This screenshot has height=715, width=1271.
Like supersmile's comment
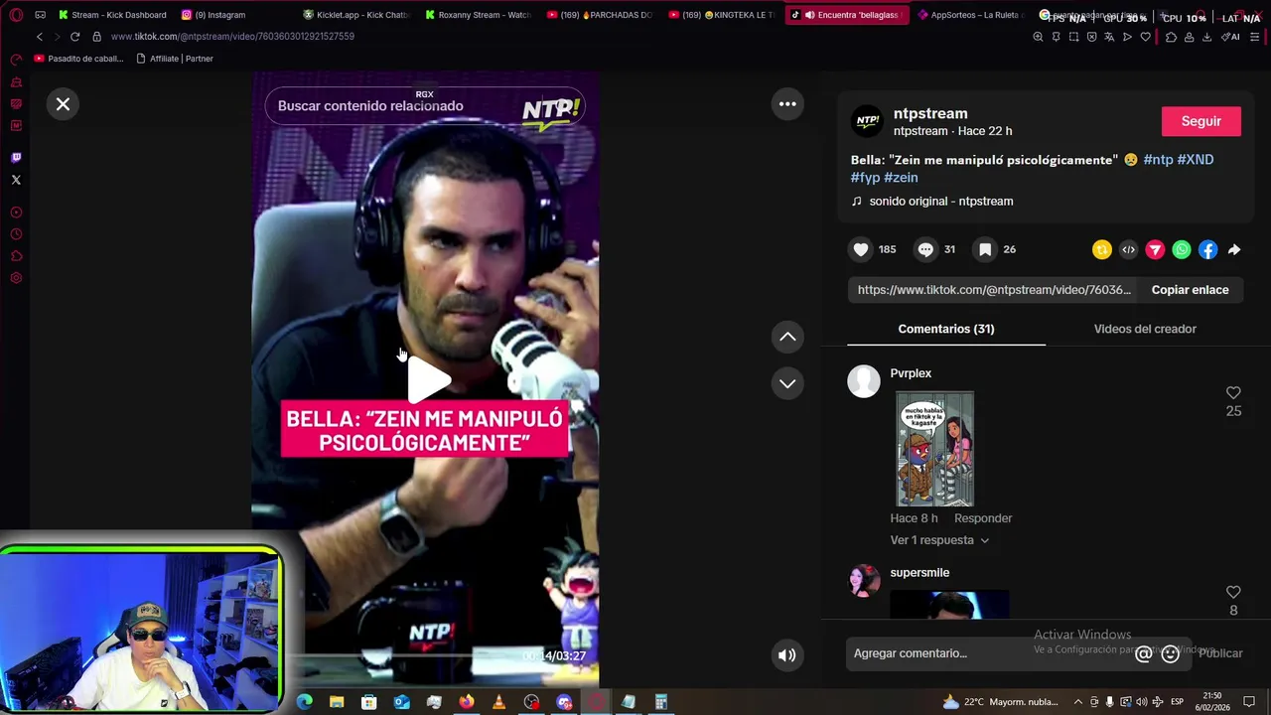1233,593
